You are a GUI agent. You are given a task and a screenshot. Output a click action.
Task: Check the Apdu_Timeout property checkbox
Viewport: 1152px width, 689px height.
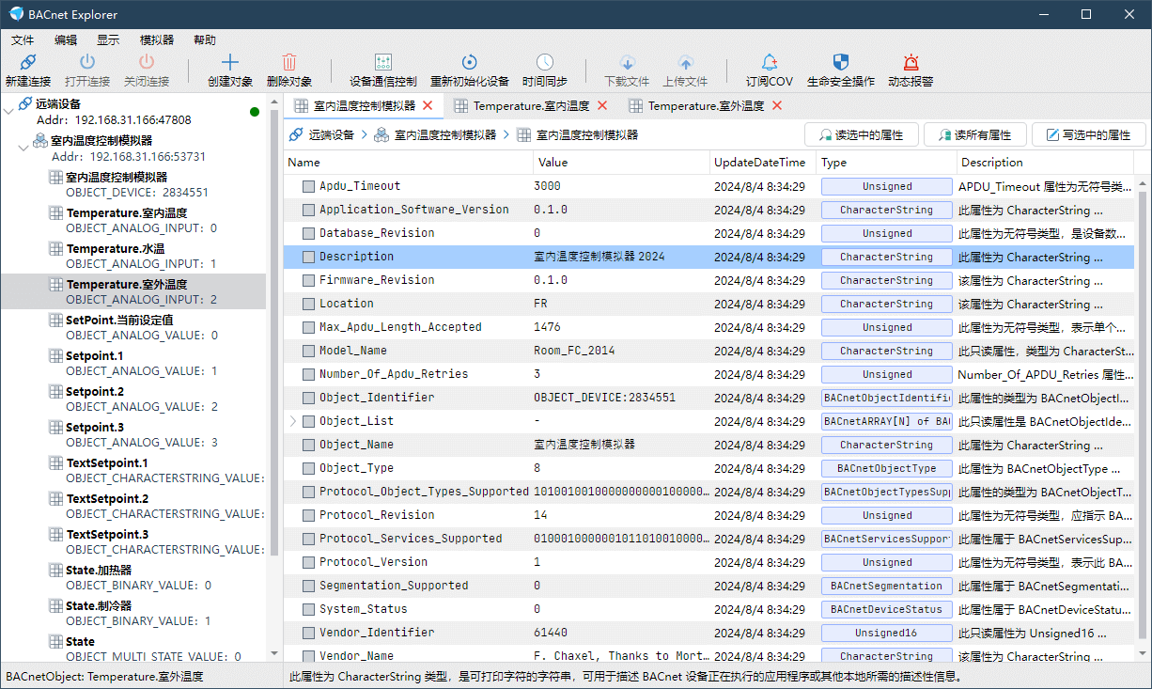(308, 186)
